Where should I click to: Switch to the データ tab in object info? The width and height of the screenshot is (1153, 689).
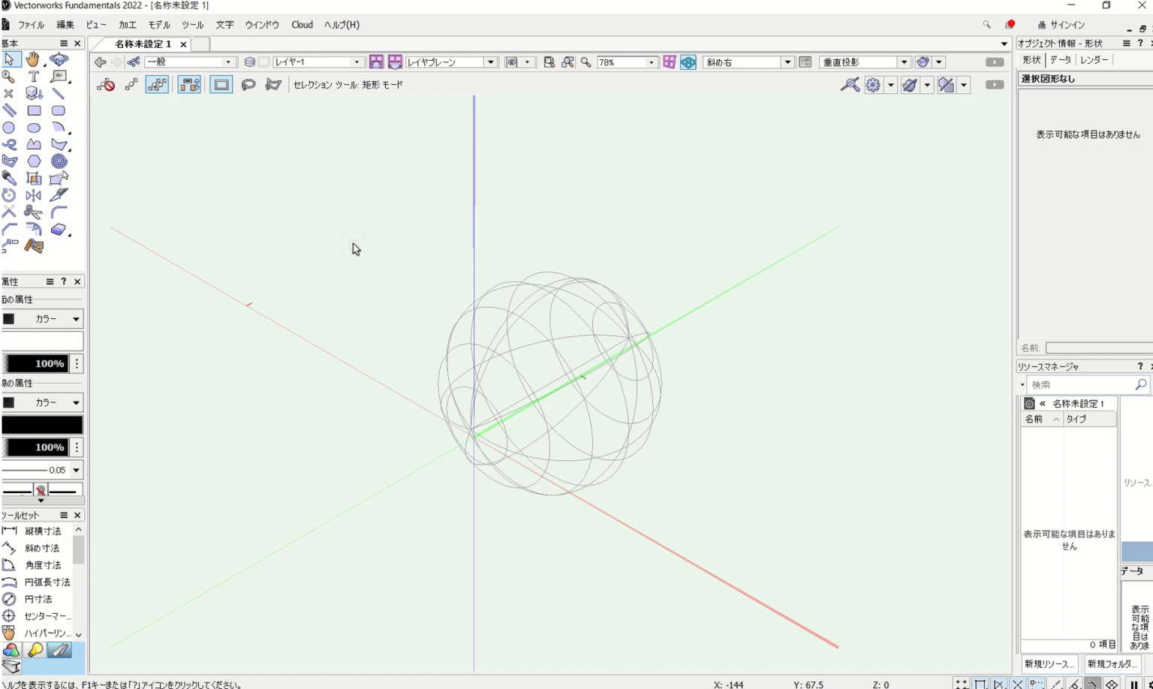1061,60
